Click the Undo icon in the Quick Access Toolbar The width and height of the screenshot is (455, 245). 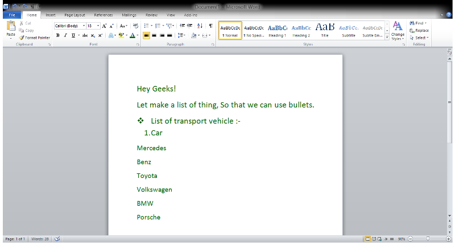(14, 6)
